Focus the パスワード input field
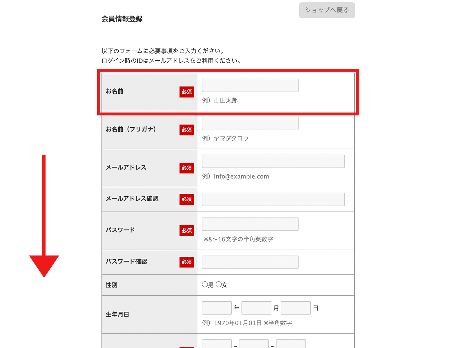 tap(250, 224)
